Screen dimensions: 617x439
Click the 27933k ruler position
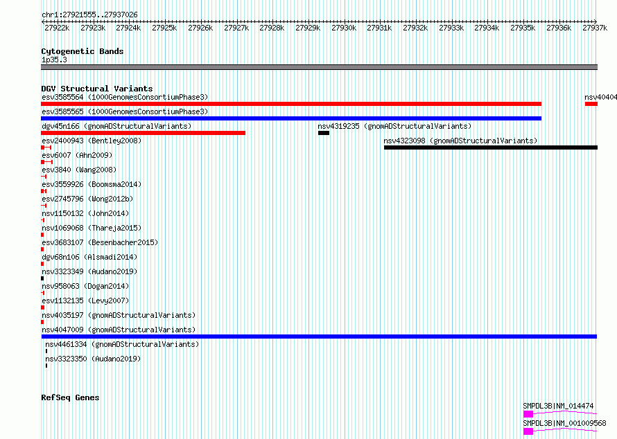pyautogui.click(x=451, y=28)
